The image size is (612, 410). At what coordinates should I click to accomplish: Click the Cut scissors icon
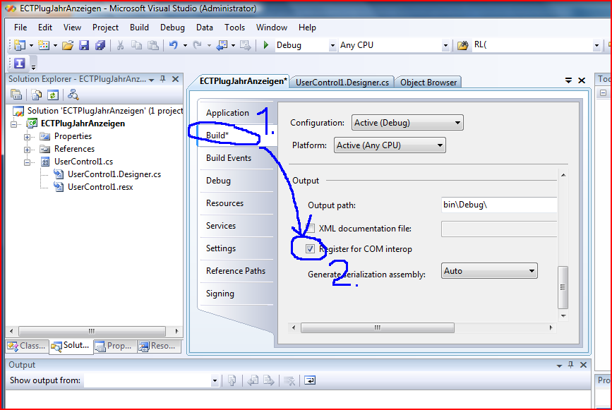pyautogui.click(x=120, y=45)
